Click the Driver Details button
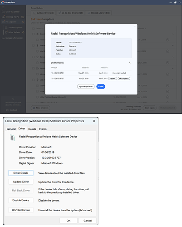Image resolution: width=182 pixels, height=227 pixels. (x=21, y=173)
